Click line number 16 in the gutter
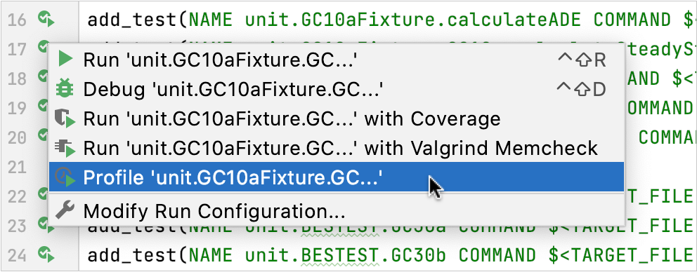697x272 pixels. 18,20
